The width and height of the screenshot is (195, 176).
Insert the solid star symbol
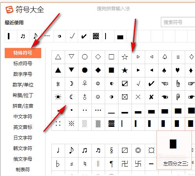coord(125,70)
